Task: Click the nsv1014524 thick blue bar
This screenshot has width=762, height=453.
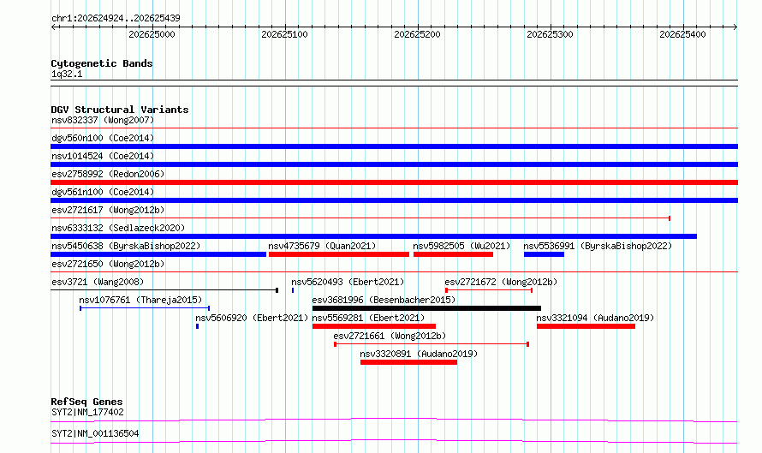Action: point(394,164)
